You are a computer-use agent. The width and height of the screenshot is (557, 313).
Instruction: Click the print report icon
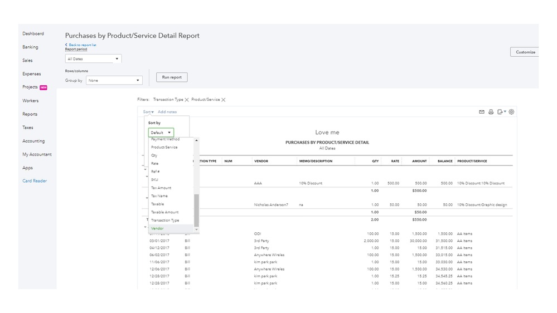click(x=491, y=112)
